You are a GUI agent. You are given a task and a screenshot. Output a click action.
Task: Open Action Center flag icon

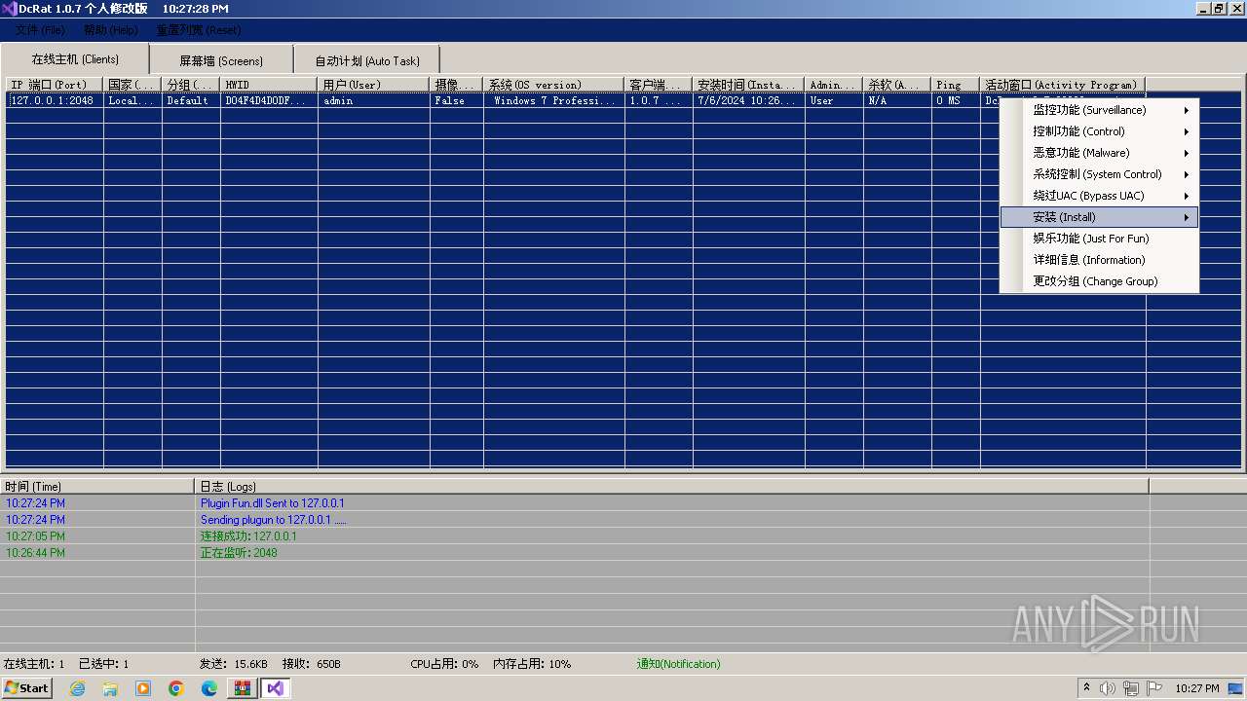1154,688
